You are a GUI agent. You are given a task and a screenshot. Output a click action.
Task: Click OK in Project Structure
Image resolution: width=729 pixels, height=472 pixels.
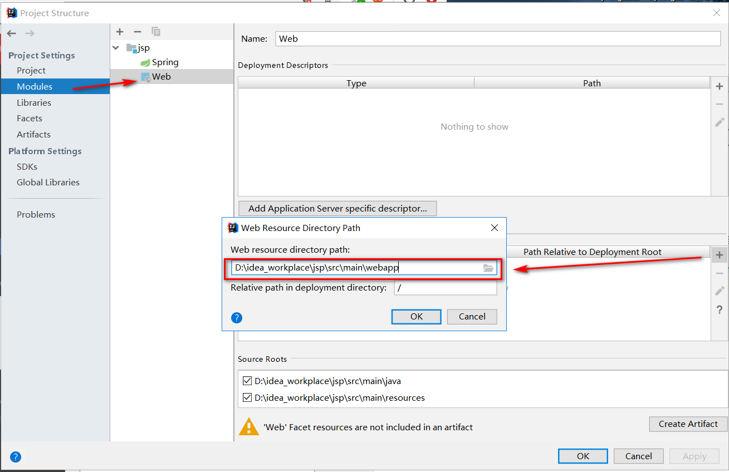pyautogui.click(x=583, y=456)
